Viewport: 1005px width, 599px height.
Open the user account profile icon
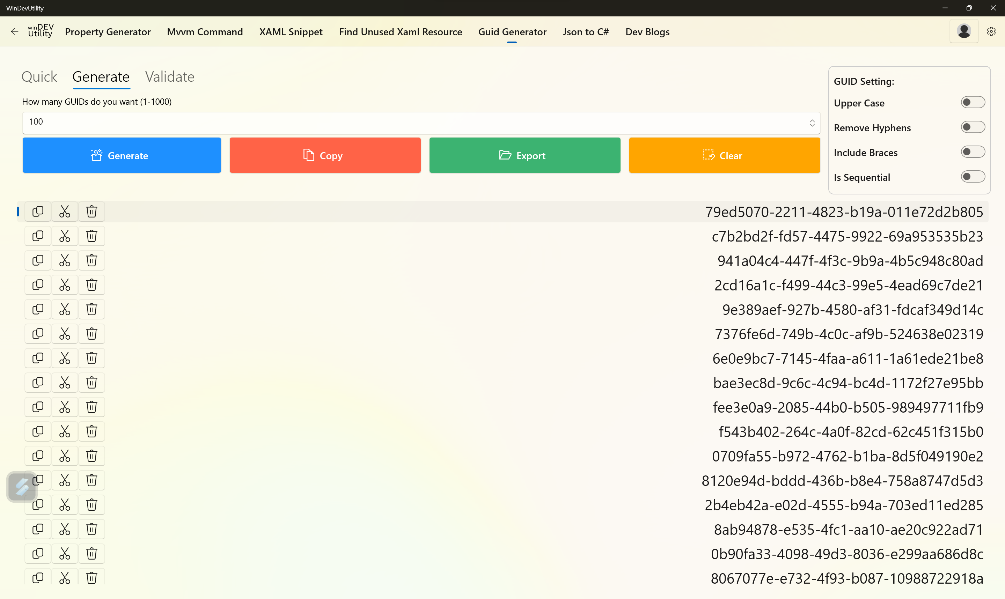tap(963, 31)
